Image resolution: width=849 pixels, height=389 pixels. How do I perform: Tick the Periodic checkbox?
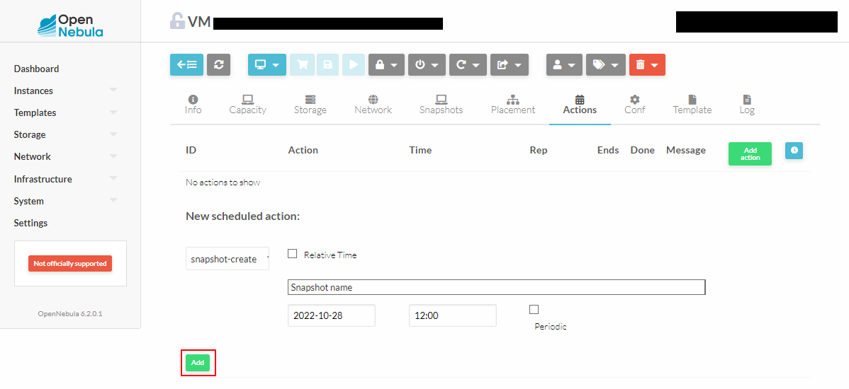pyautogui.click(x=534, y=309)
